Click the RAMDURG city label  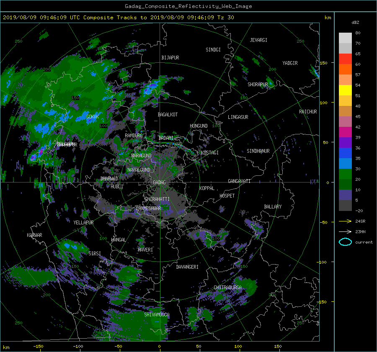(134, 136)
